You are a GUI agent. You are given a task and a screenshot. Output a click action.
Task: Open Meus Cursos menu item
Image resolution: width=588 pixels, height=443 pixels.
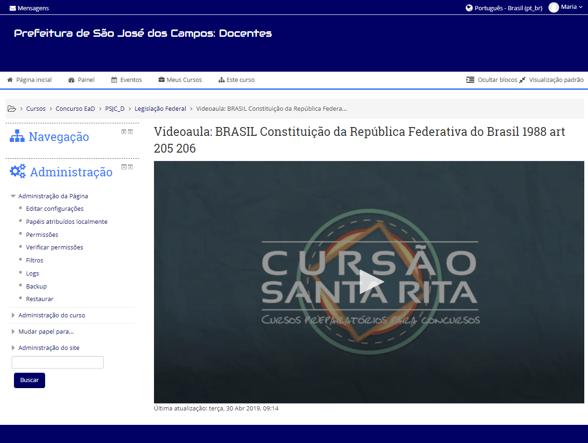click(x=184, y=80)
